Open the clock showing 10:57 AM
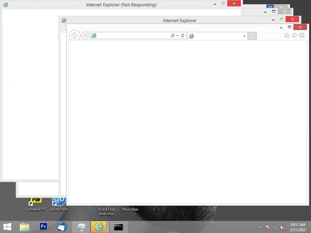 (x=298, y=227)
